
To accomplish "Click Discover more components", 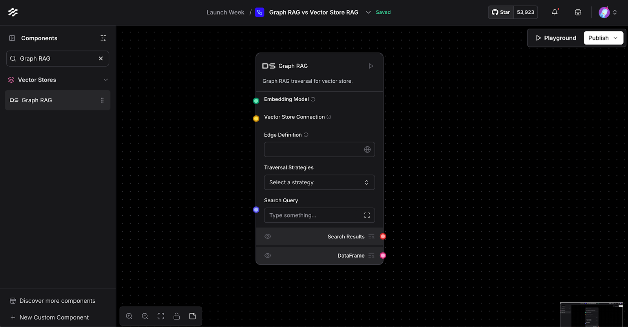I will pyautogui.click(x=57, y=301).
